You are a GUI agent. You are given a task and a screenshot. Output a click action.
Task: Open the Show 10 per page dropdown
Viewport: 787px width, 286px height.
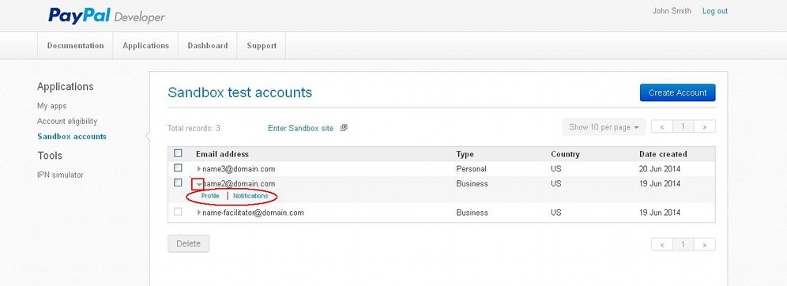604,127
